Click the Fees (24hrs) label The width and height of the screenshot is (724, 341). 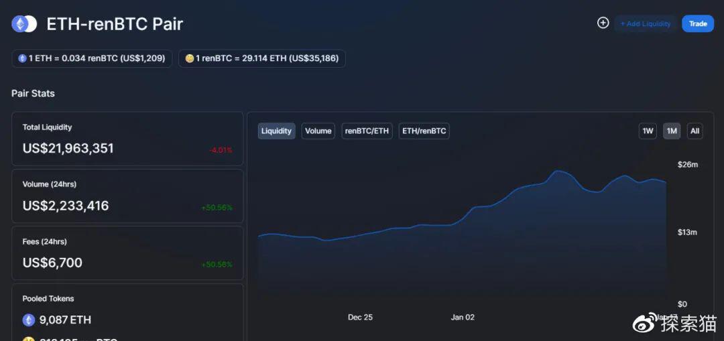[x=45, y=241]
